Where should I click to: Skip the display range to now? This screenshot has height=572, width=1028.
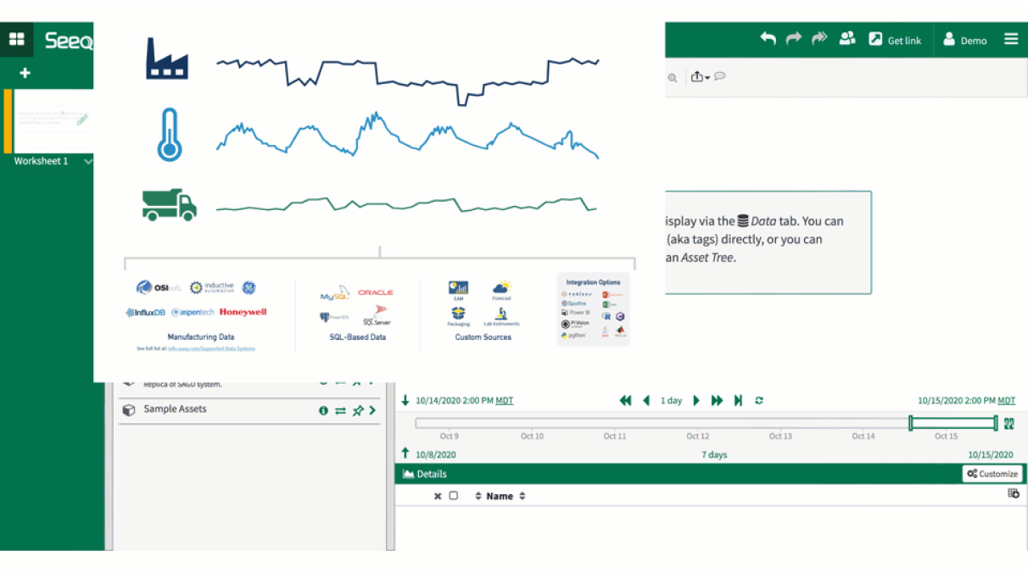click(738, 401)
